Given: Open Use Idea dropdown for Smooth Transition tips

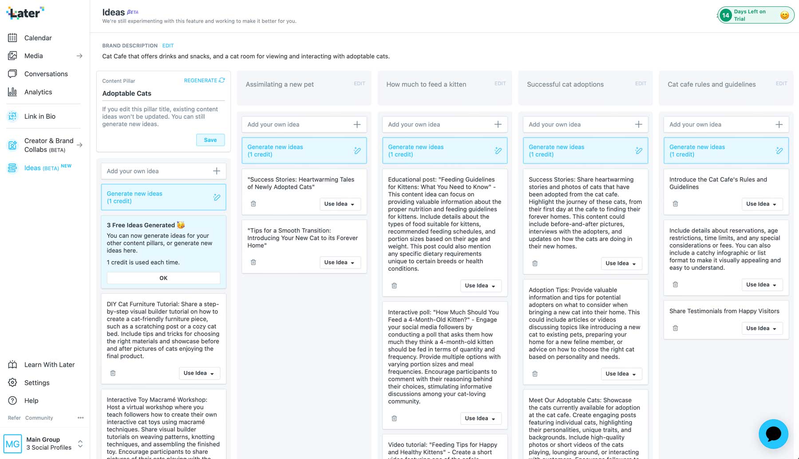Looking at the screenshot, I should [340, 262].
